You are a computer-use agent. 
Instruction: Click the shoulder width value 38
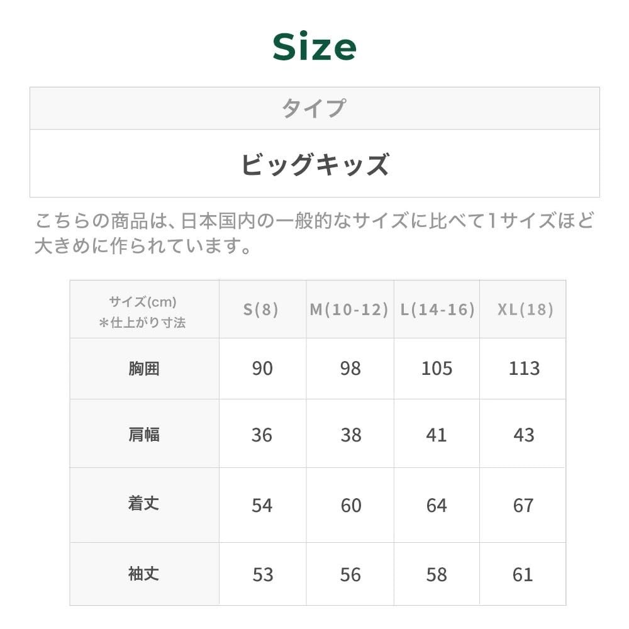pos(350,435)
